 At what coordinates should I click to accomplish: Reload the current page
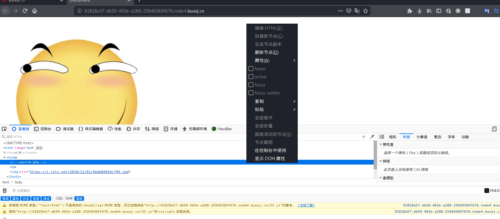pos(25,11)
